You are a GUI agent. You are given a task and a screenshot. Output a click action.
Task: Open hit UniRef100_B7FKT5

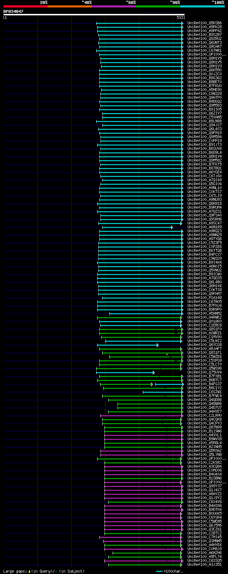[x=204, y=164]
